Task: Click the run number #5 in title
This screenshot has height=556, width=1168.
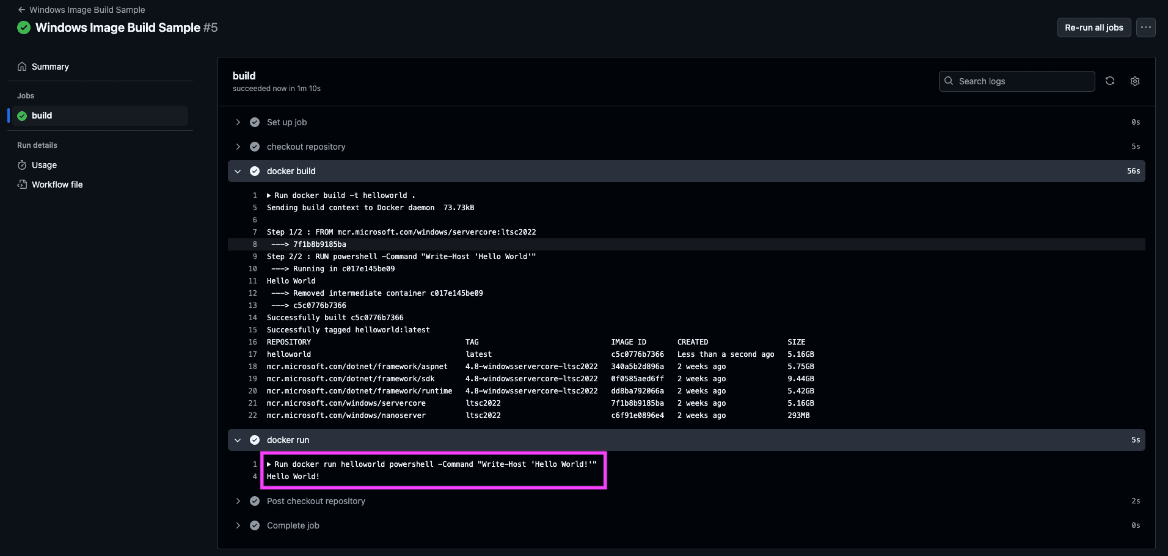Action: pyautogui.click(x=210, y=27)
